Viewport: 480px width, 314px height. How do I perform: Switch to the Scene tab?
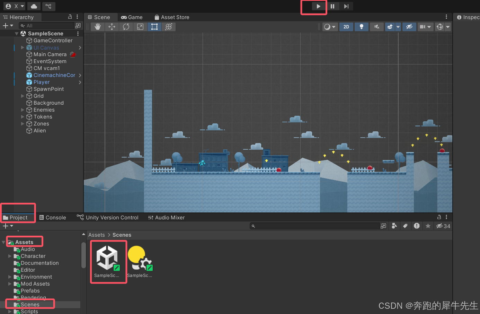coord(99,17)
